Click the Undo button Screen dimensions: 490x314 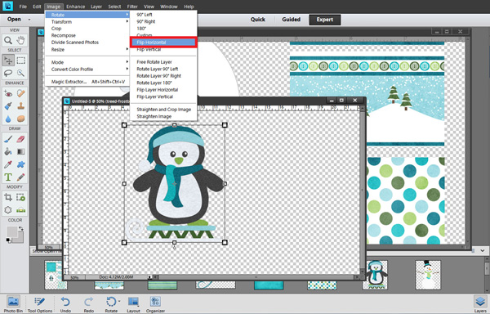point(65,304)
